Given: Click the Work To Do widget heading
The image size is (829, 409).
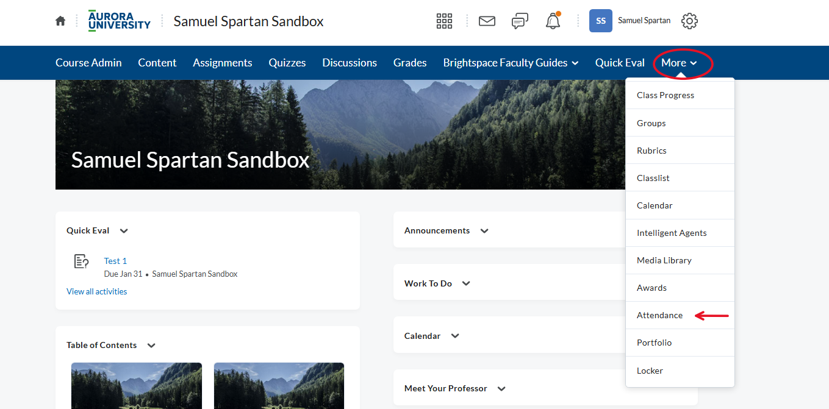Looking at the screenshot, I should [428, 283].
